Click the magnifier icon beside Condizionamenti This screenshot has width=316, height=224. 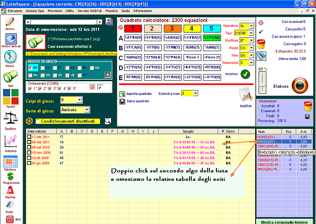(108, 121)
